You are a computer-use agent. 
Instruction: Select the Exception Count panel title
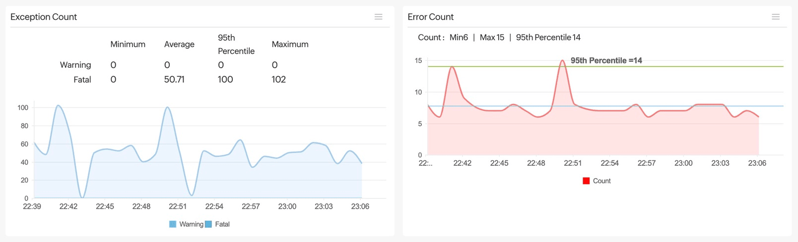tap(44, 17)
